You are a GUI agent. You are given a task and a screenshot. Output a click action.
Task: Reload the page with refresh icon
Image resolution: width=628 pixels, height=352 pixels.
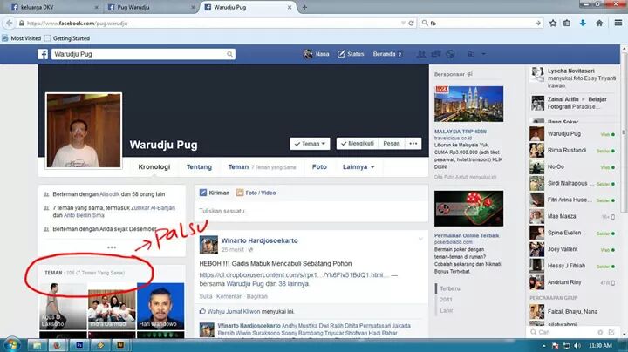pyautogui.click(x=411, y=24)
